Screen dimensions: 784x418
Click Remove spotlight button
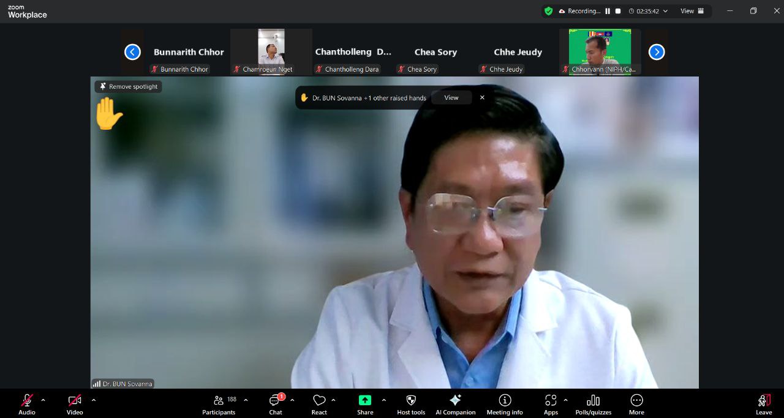(x=129, y=87)
